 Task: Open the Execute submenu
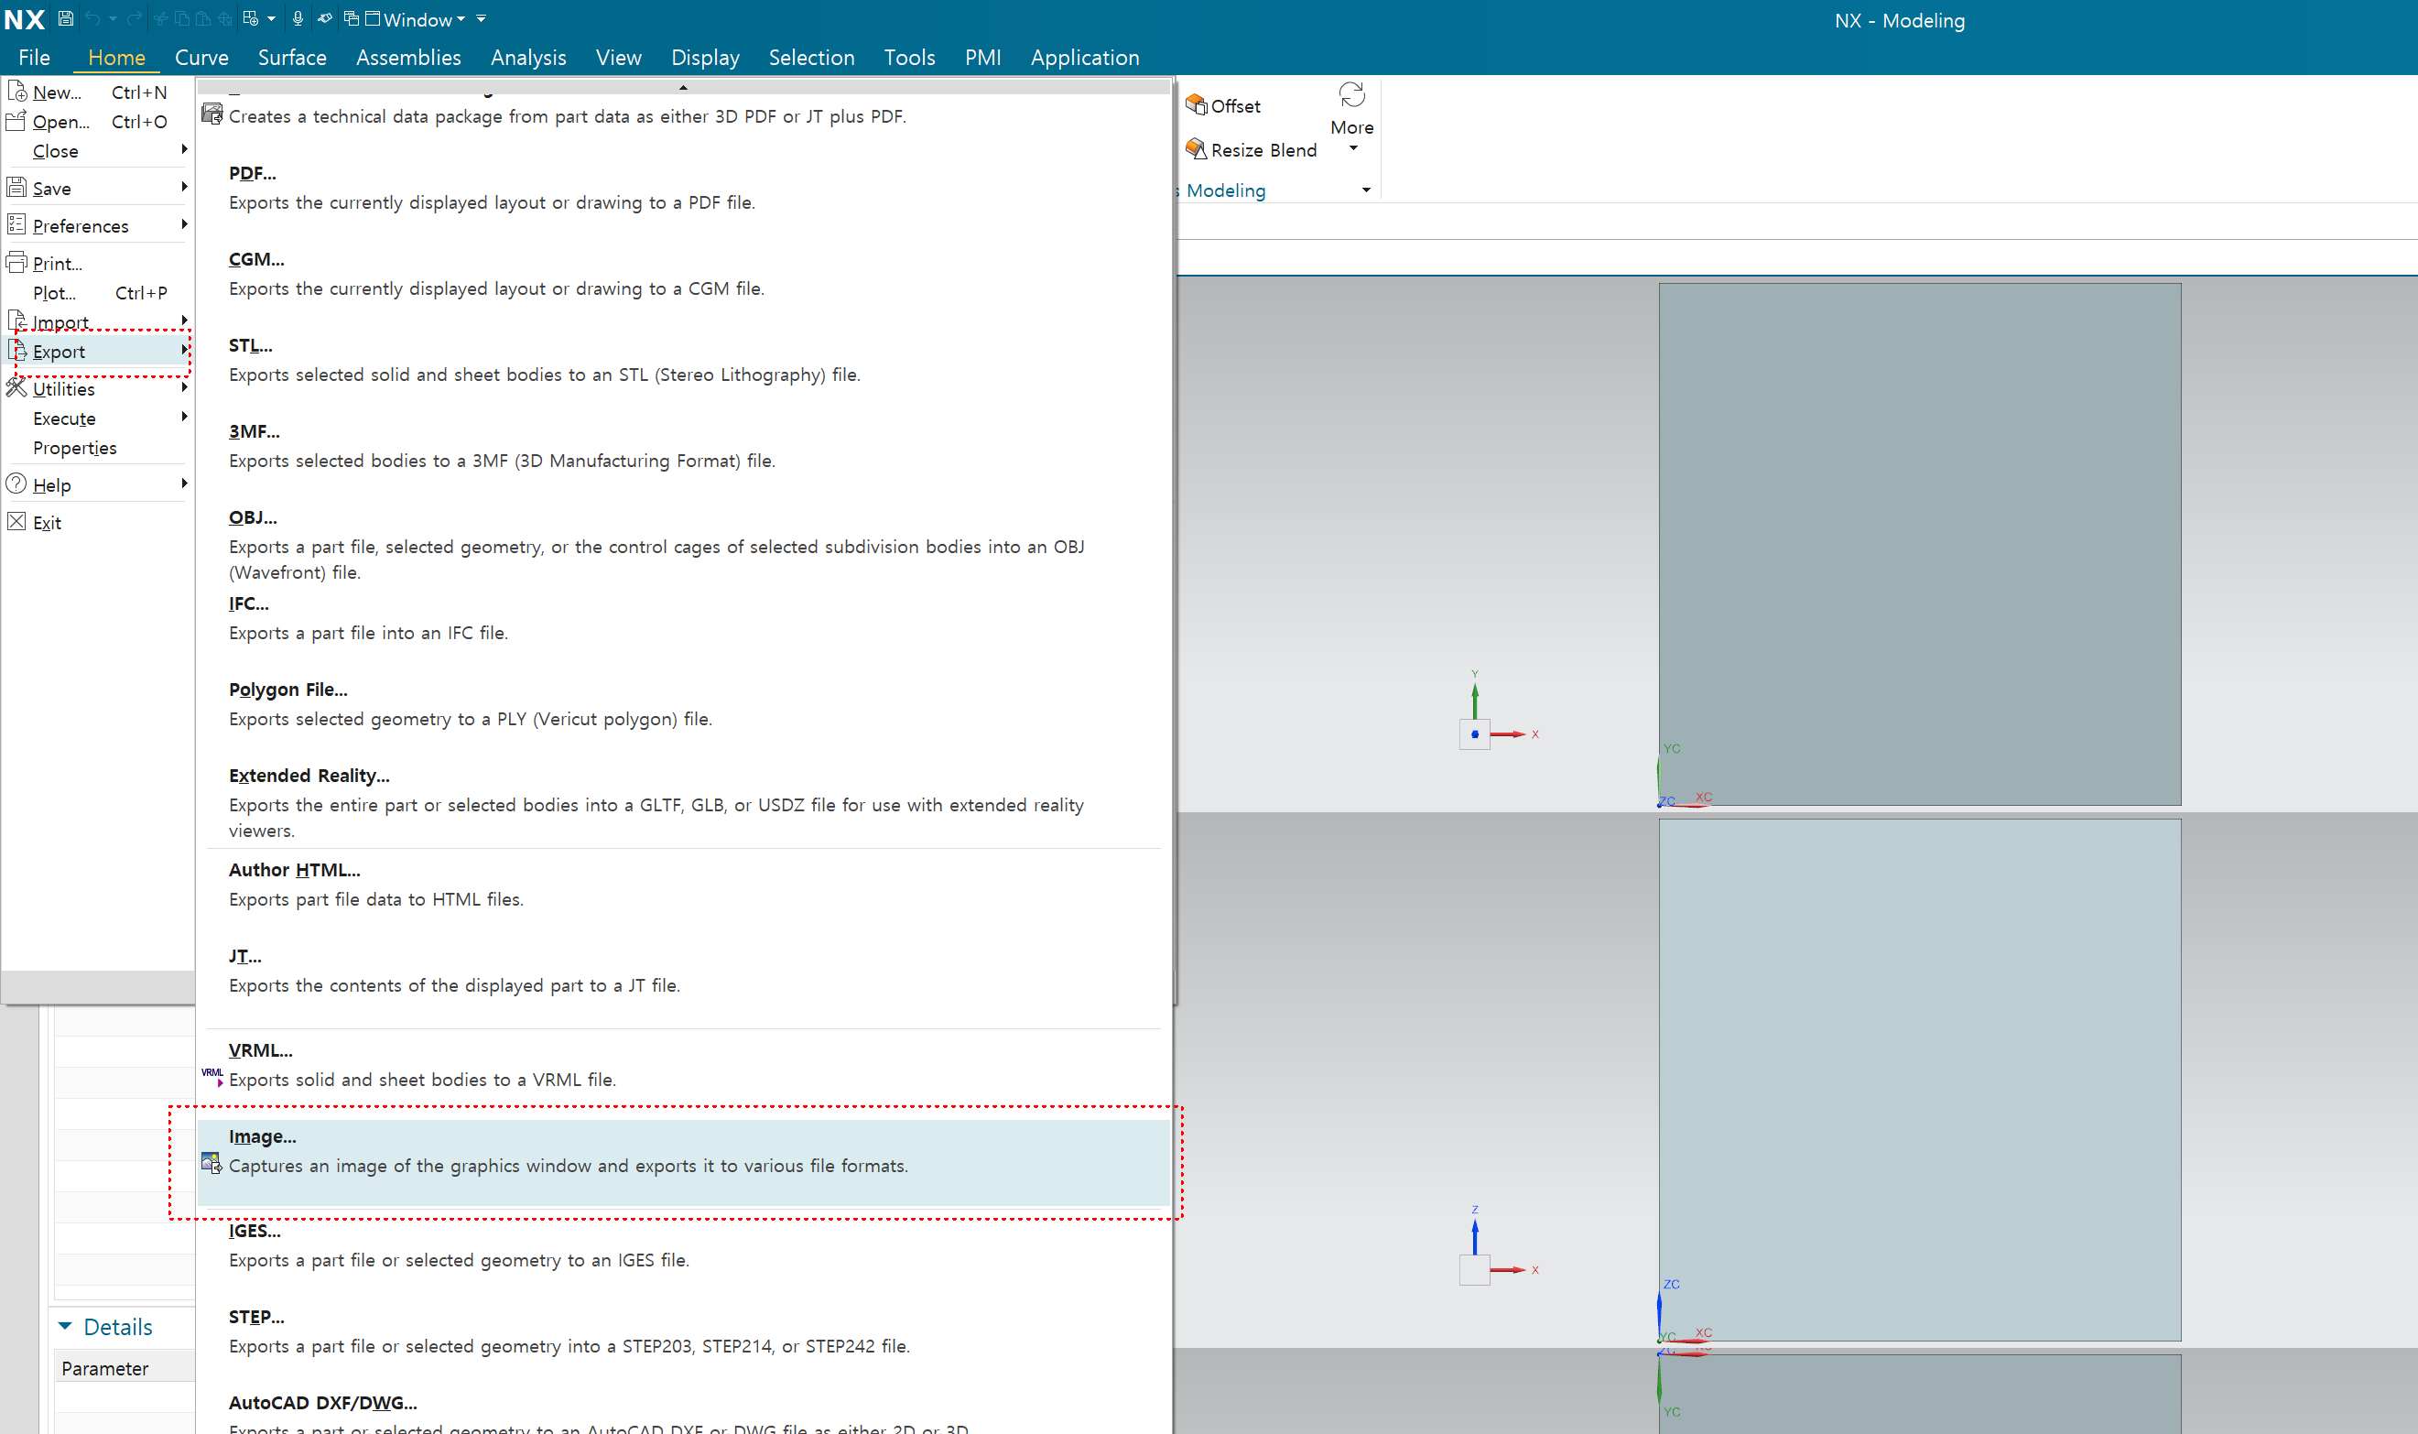click(97, 418)
